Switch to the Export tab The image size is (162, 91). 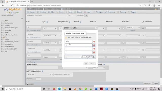tap(78, 12)
